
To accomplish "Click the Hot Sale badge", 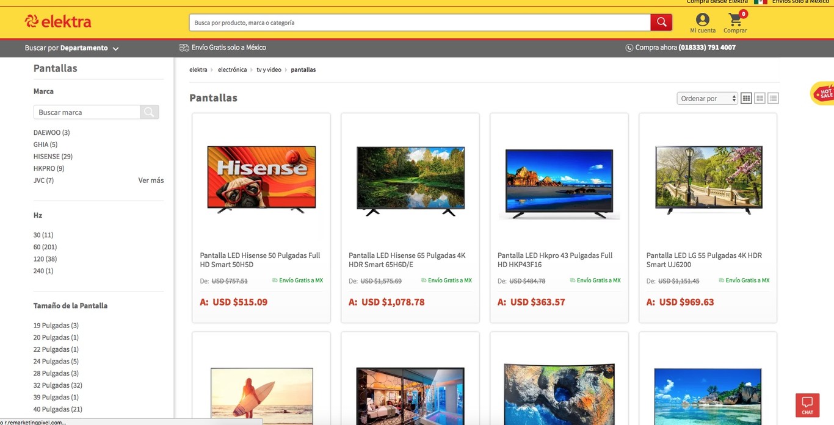I will pyautogui.click(x=824, y=93).
